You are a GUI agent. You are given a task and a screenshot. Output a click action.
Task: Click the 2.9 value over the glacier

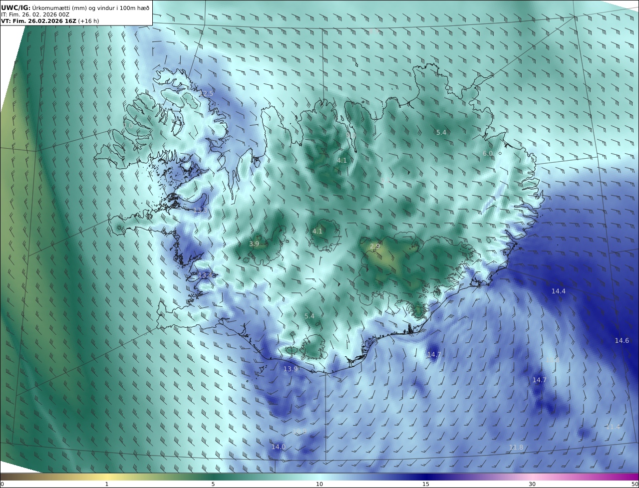click(375, 246)
